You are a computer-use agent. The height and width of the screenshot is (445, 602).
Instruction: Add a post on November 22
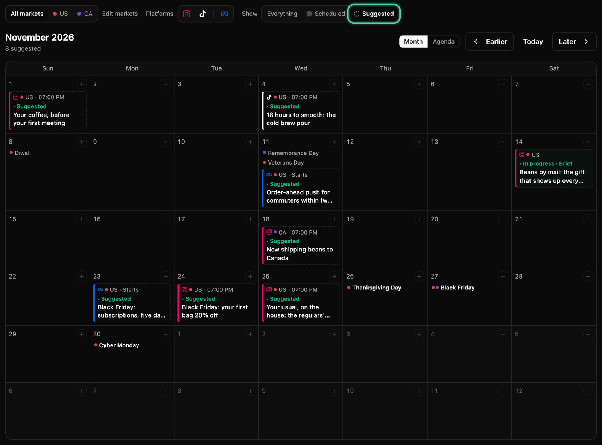[82, 277]
